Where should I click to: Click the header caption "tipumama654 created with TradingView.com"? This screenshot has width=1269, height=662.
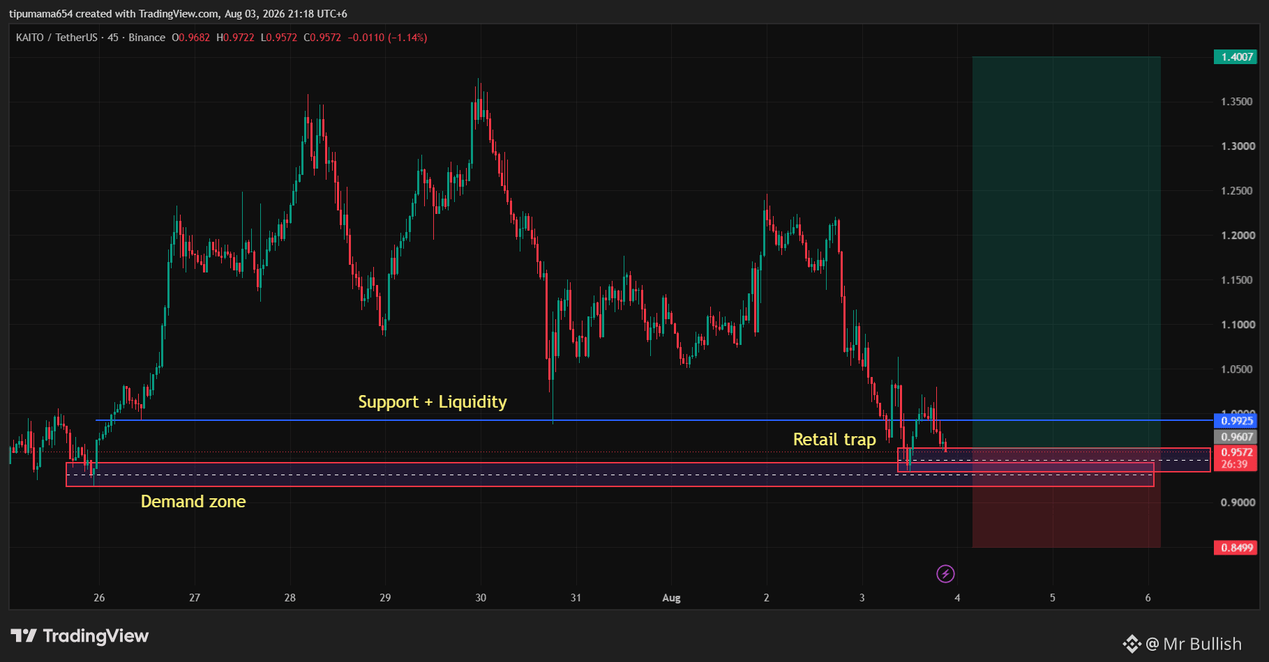click(x=114, y=14)
